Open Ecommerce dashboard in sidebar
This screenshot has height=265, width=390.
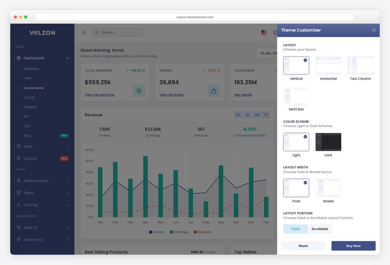(x=33, y=88)
